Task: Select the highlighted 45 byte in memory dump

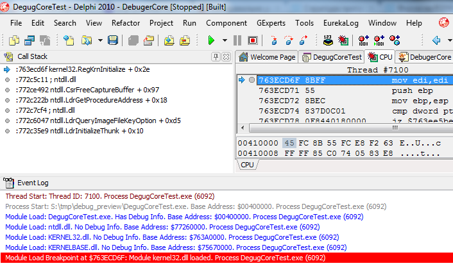Action: click(289, 143)
